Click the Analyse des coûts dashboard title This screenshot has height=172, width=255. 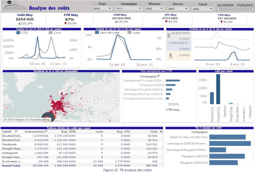pos(49,8)
